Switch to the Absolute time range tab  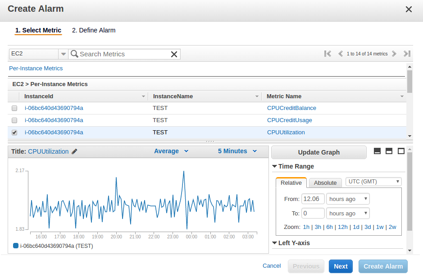tap(325, 183)
